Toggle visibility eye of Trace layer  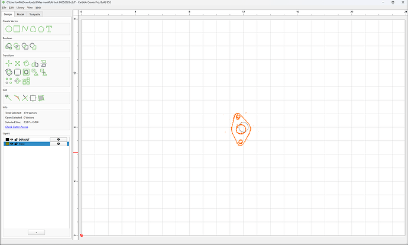pos(11,144)
